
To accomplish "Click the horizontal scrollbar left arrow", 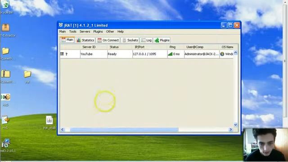I will (62, 130).
